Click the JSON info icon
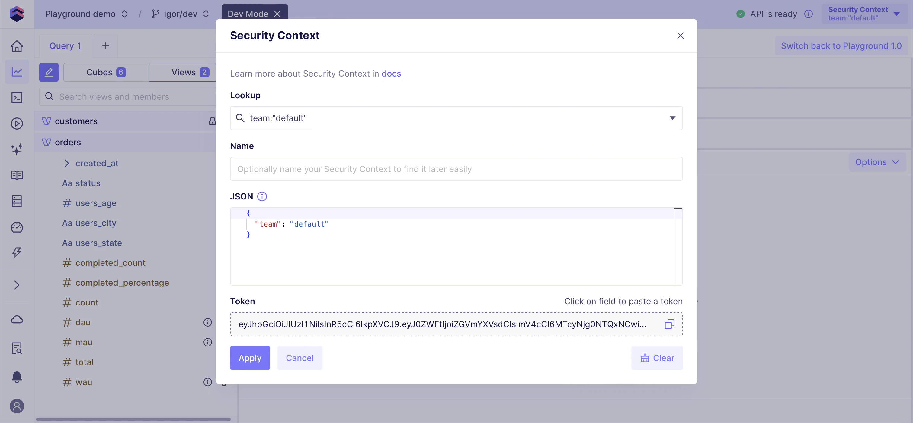This screenshot has height=423, width=913. pyautogui.click(x=262, y=196)
